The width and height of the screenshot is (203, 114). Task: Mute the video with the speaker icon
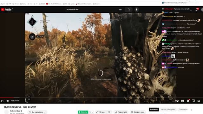click(x=8, y=101)
